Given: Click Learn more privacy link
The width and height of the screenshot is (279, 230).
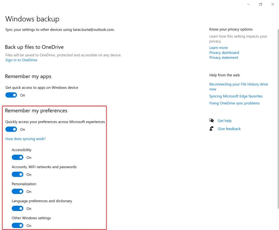Looking at the screenshot, I should click(x=218, y=48).
